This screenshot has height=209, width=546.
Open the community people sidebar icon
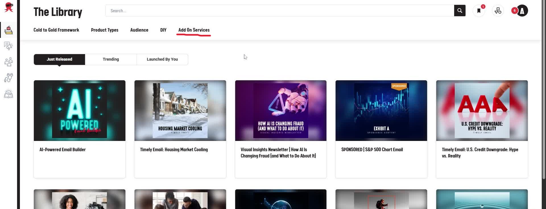(x=9, y=62)
